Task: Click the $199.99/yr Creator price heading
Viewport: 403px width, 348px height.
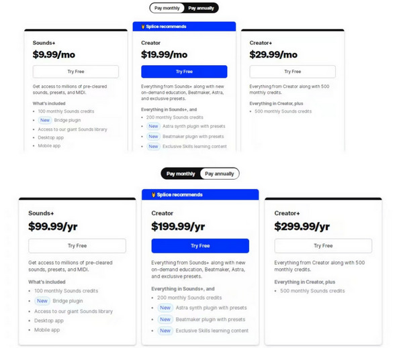Action: pos(178,227)
